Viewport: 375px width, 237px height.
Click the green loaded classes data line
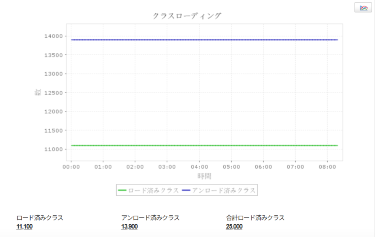[x=205, y=146]
